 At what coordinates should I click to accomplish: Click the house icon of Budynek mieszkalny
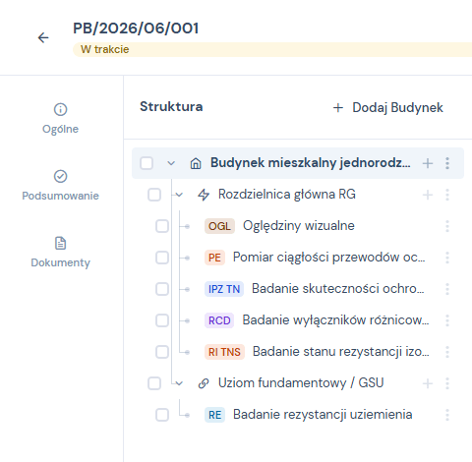click(196, 163)
